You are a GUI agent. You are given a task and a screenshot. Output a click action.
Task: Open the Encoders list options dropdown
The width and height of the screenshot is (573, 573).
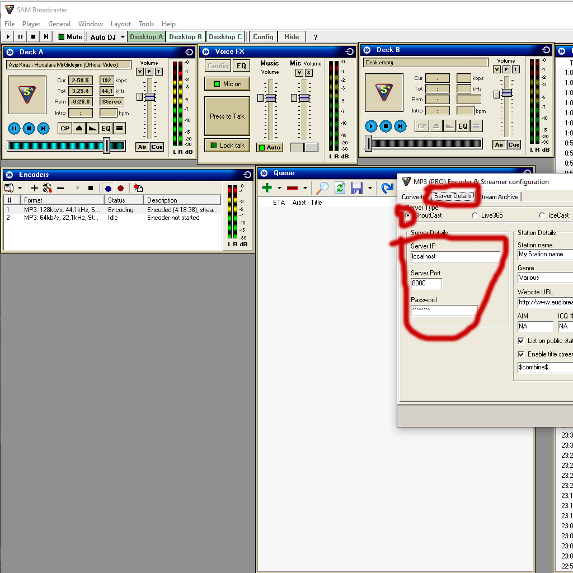point(20,188)
